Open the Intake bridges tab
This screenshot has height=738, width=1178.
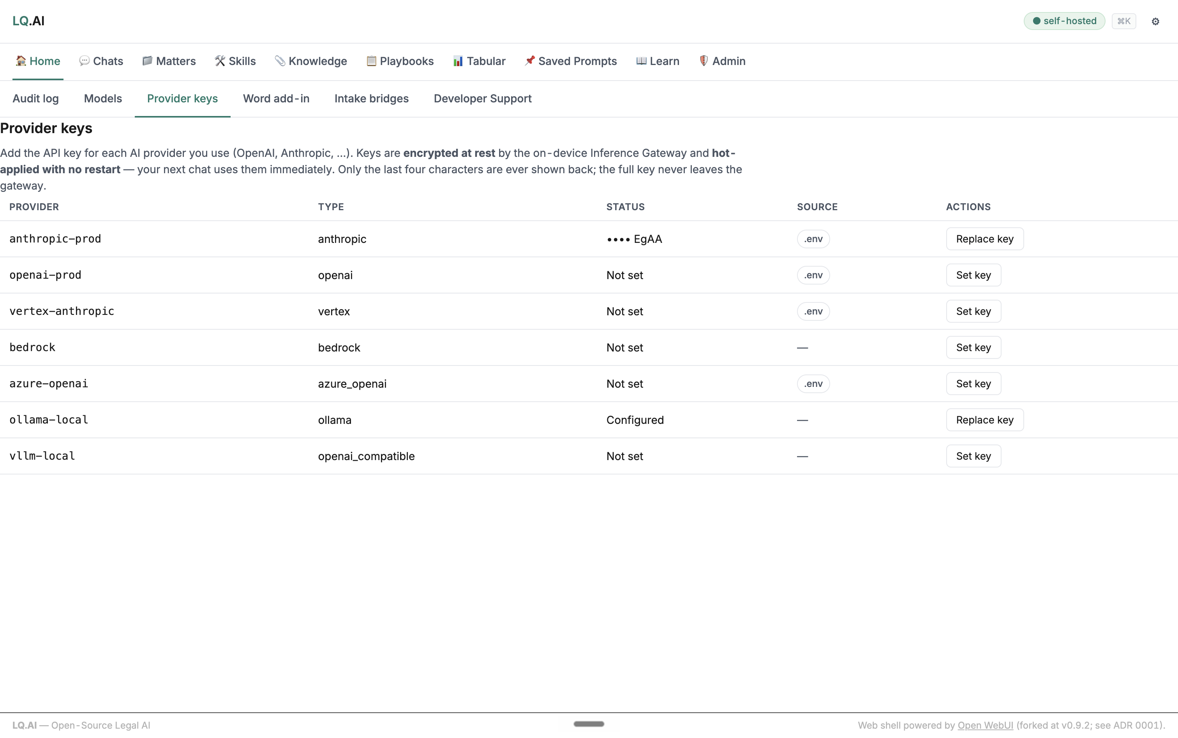click(371, 98)
